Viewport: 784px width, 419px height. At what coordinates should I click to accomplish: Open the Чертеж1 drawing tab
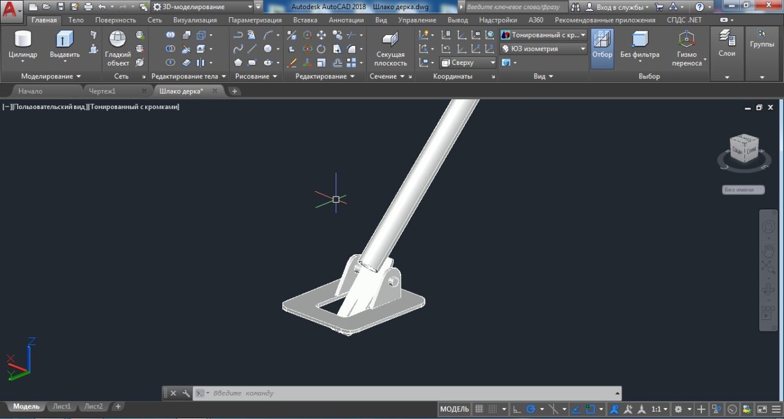tap(103, 90)
